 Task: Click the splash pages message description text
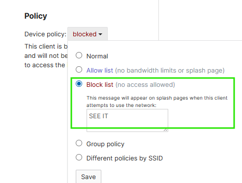click(x=157, y=102)
